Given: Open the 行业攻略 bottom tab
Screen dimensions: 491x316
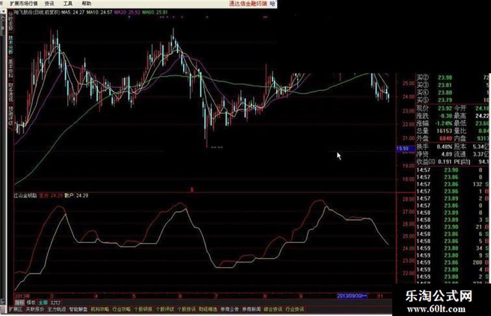Looking at the screenshot, I should pos(122,309).
